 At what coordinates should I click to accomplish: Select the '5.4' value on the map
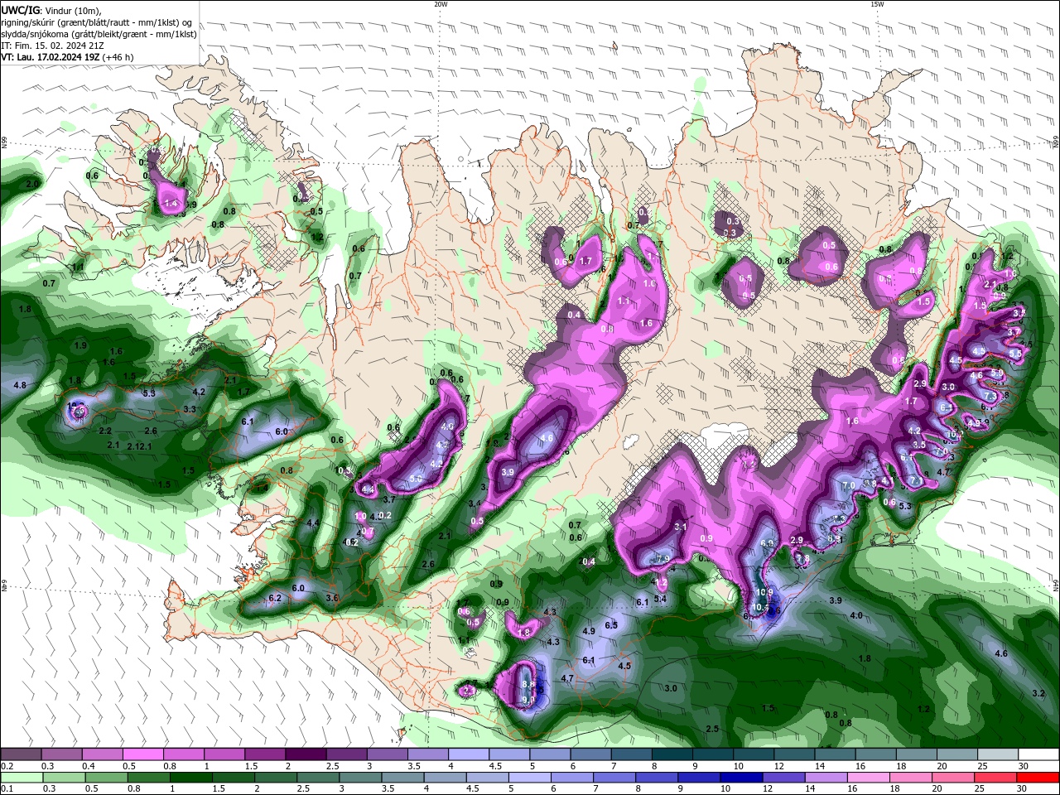coord(660,599)
